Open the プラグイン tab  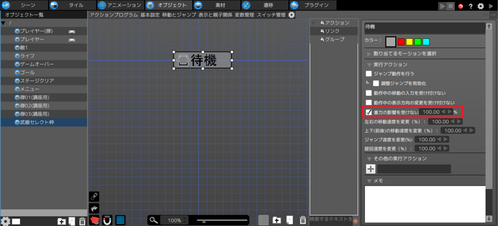pyautogui.click(x=313, y=5)
